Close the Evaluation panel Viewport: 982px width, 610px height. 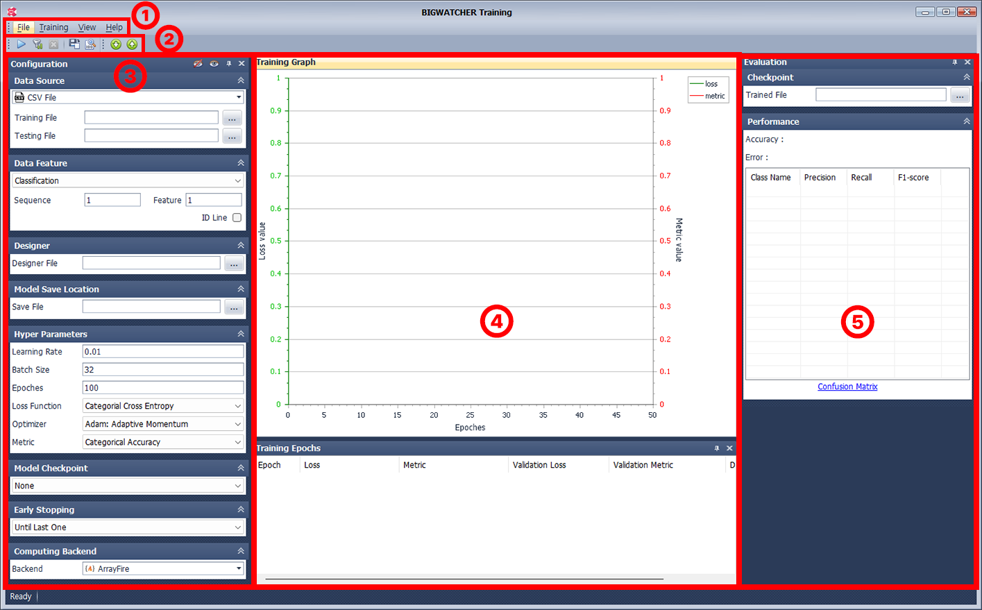point(967,62)
